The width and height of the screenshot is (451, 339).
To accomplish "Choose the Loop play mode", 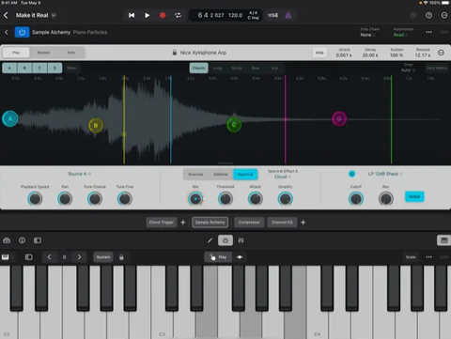I will 217,68.
